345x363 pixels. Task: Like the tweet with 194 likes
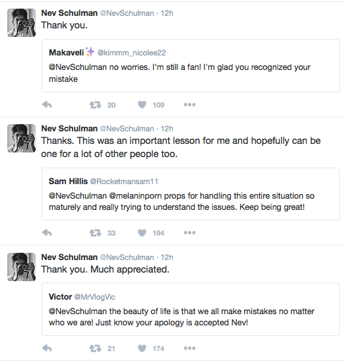(x=142, y=233)
